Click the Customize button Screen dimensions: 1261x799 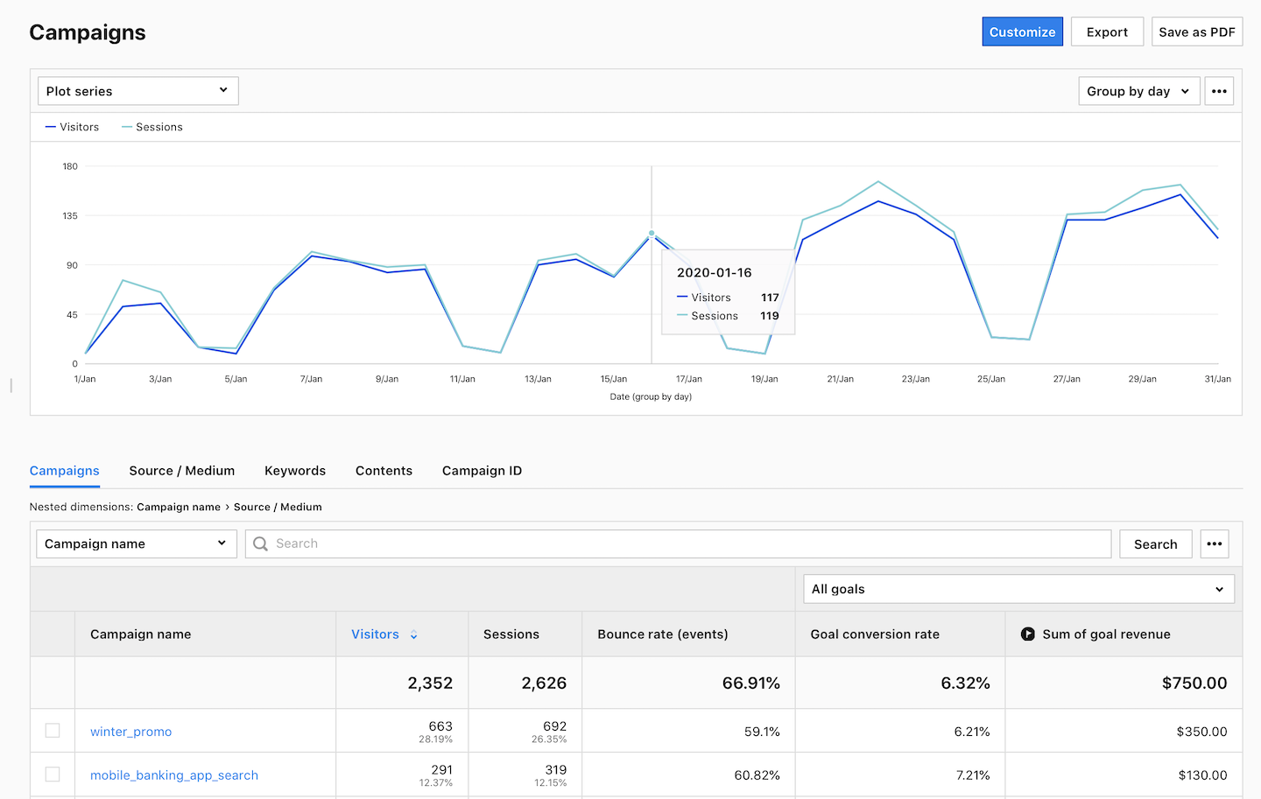pos(1023,32)
